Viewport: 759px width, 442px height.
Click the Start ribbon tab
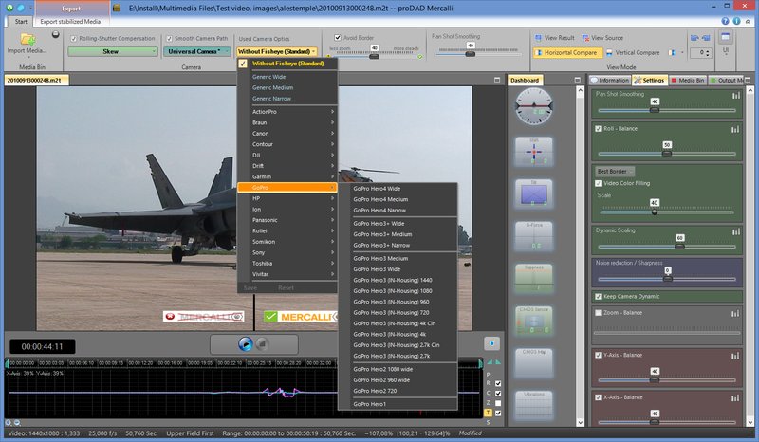point(20,21)
